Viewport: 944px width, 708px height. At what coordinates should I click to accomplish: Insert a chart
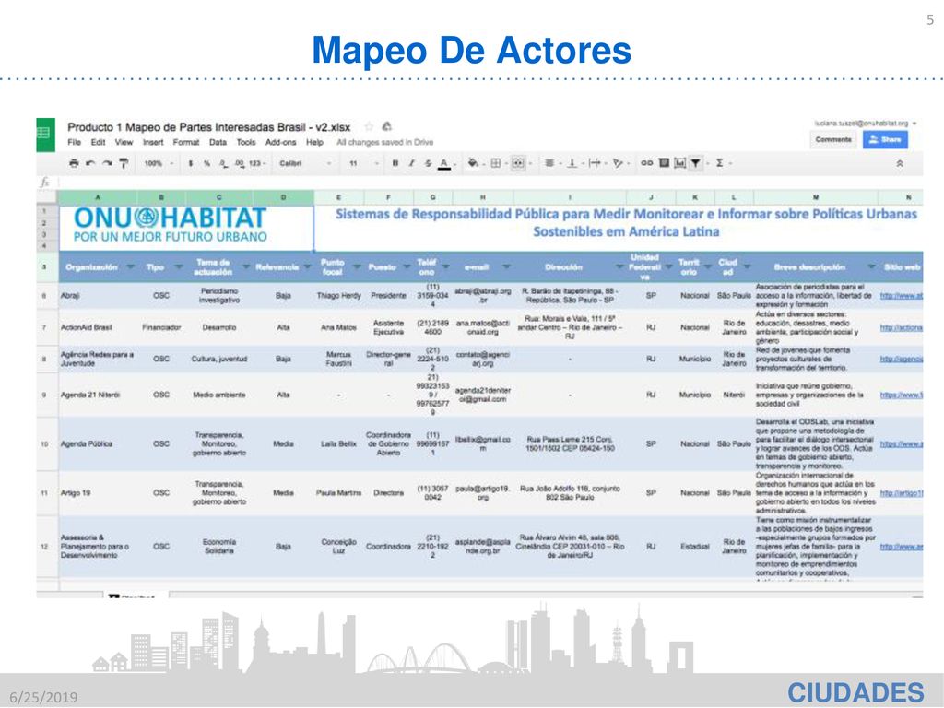(x=679, y=163)
